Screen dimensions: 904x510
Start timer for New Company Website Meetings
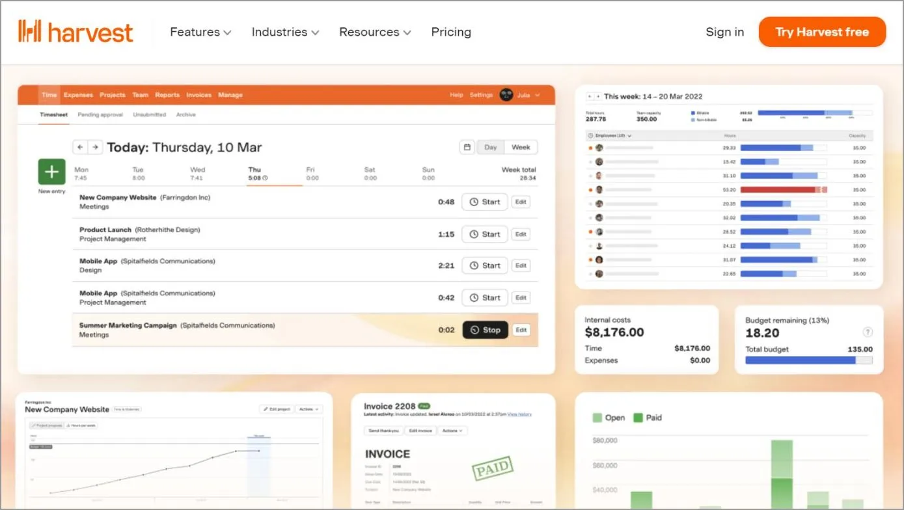(485, 202)
